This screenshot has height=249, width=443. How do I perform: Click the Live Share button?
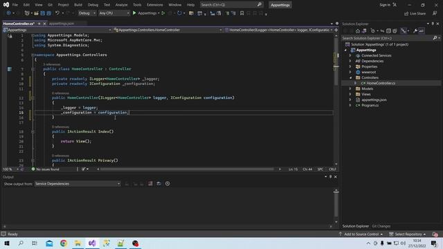[415, 13]
